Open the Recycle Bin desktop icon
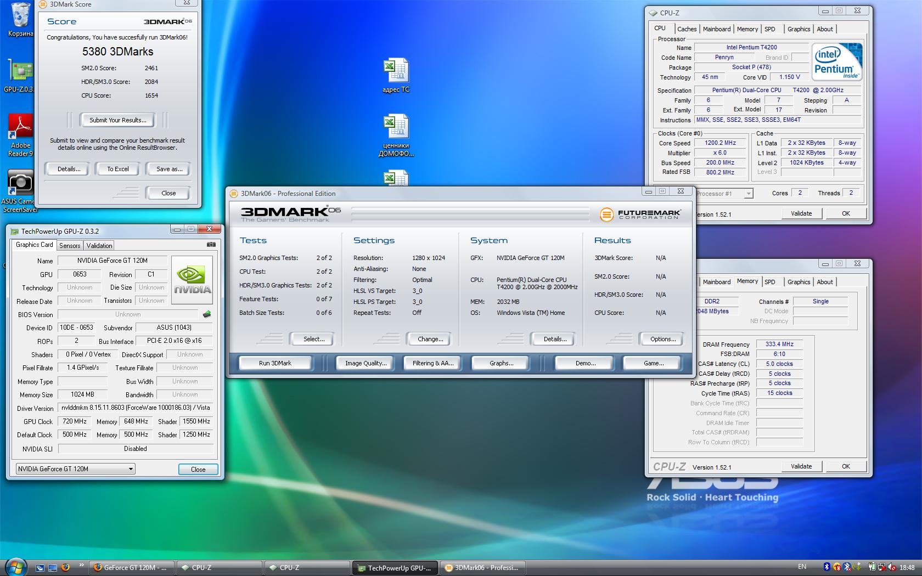 tap(20, 20)
